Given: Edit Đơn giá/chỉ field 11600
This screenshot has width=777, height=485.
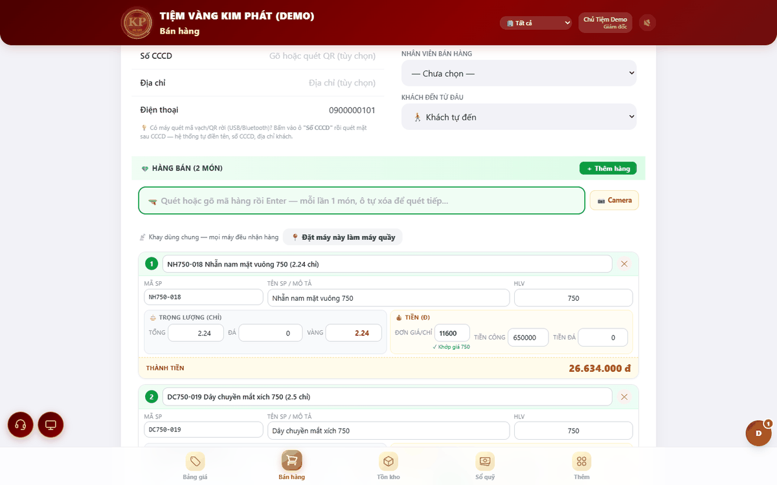Looking at the screenshot, I should 452,333.
